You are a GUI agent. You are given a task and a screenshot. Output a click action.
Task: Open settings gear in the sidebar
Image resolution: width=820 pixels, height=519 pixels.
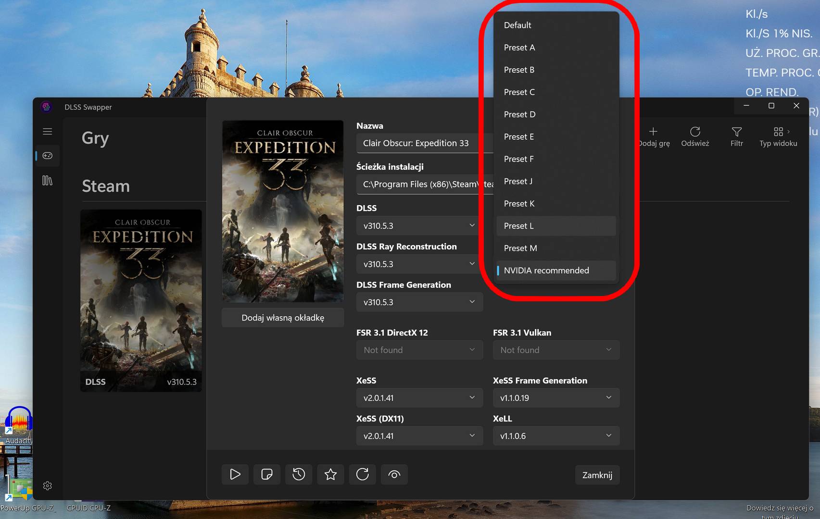(x=47, y=486)
